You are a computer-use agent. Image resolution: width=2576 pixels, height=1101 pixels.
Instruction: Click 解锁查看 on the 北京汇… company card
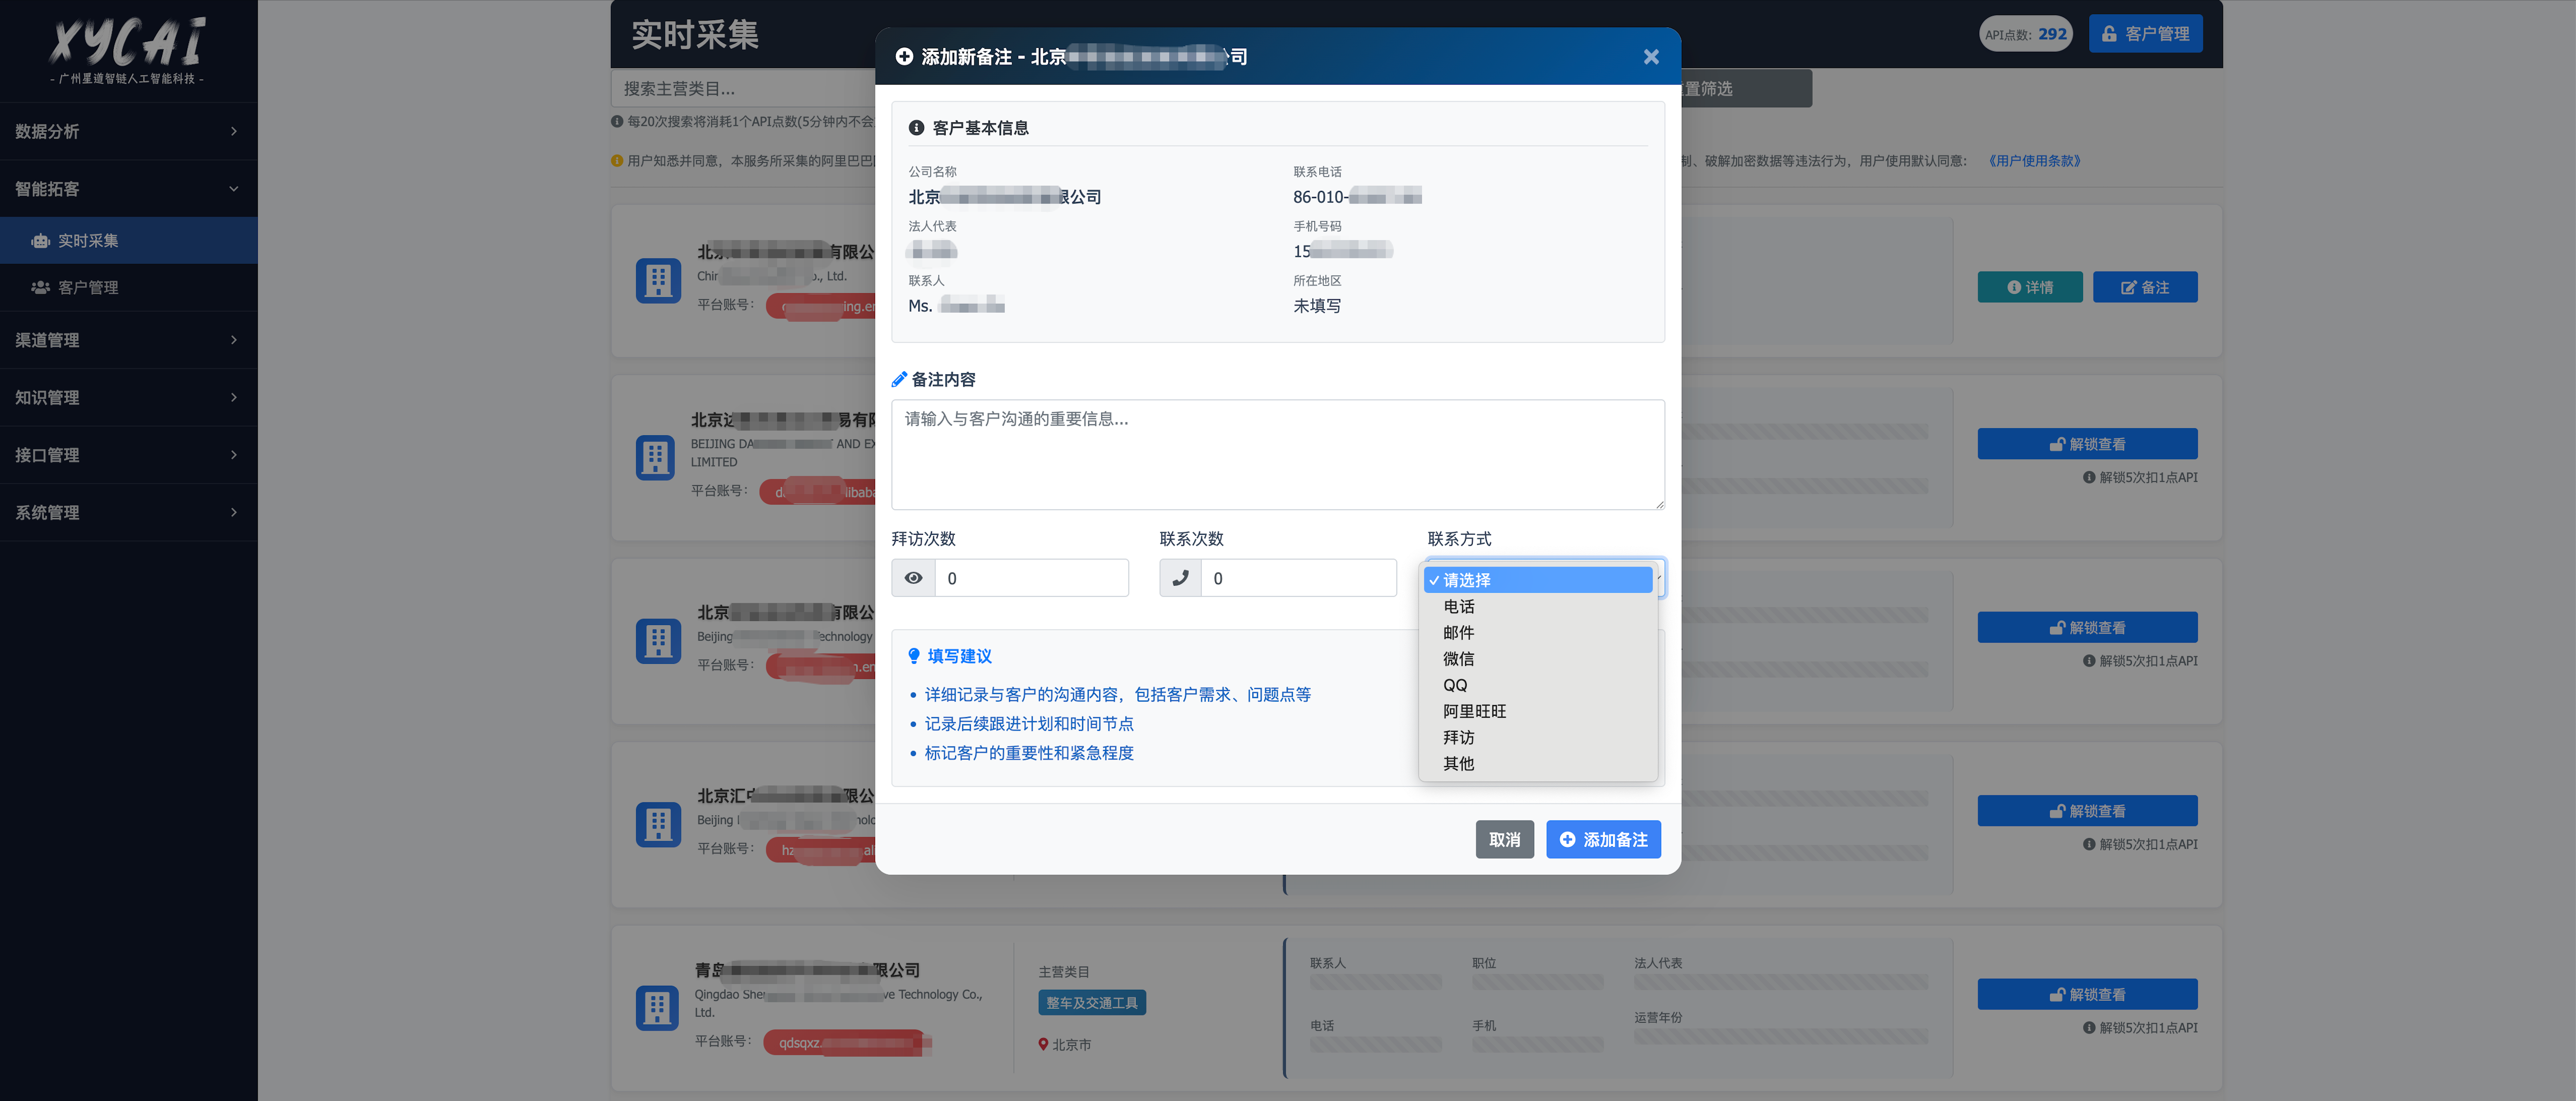(2086, 811)
